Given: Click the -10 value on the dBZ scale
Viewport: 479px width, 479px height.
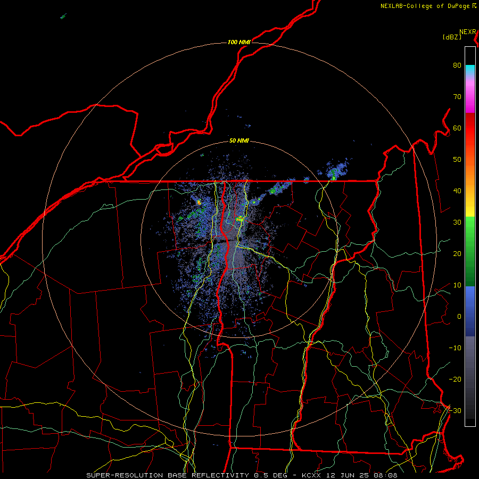Looking at the screenshot, I should tap(455, 348).
